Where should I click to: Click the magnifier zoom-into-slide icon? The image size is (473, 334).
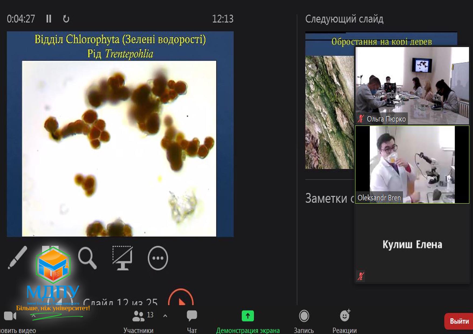coord(87,258)
